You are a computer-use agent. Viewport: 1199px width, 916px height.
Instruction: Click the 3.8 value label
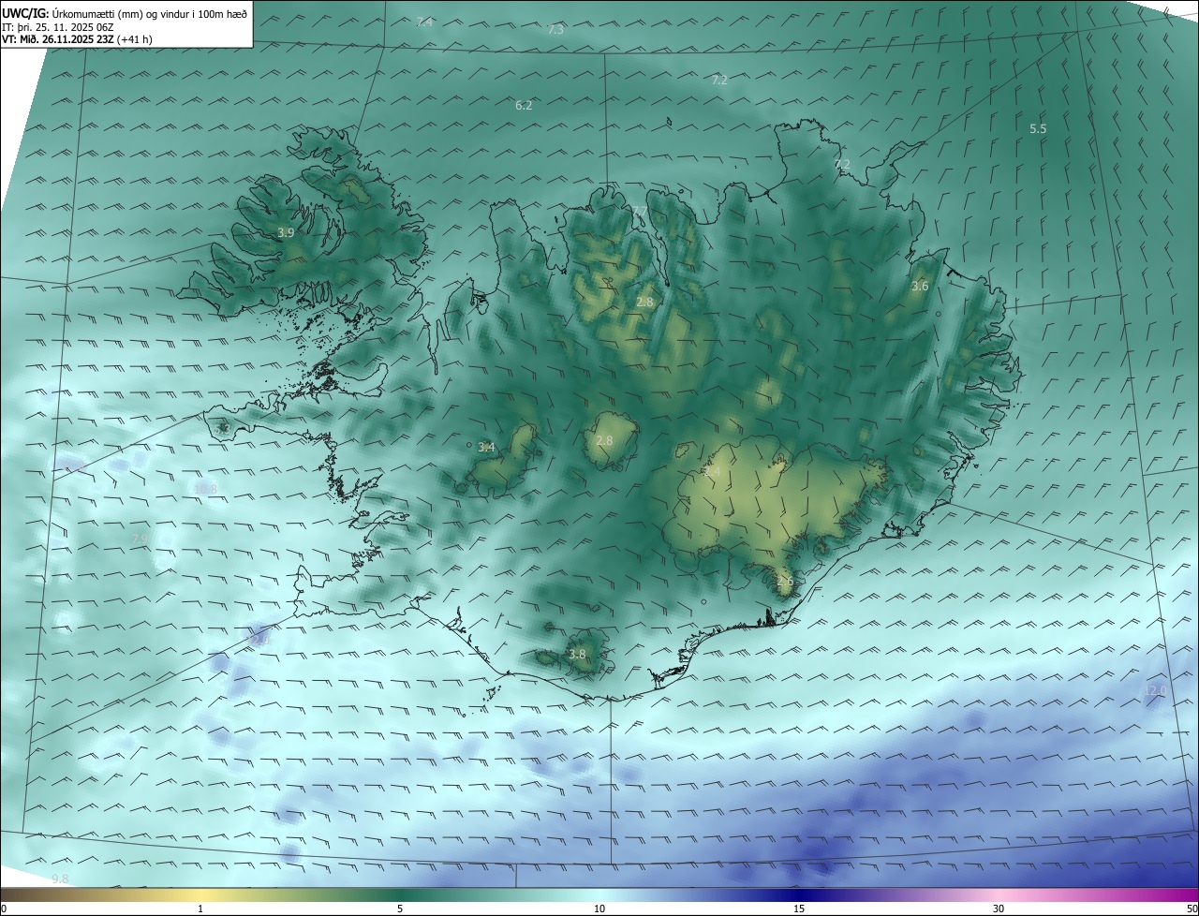(x=577, y=655)
